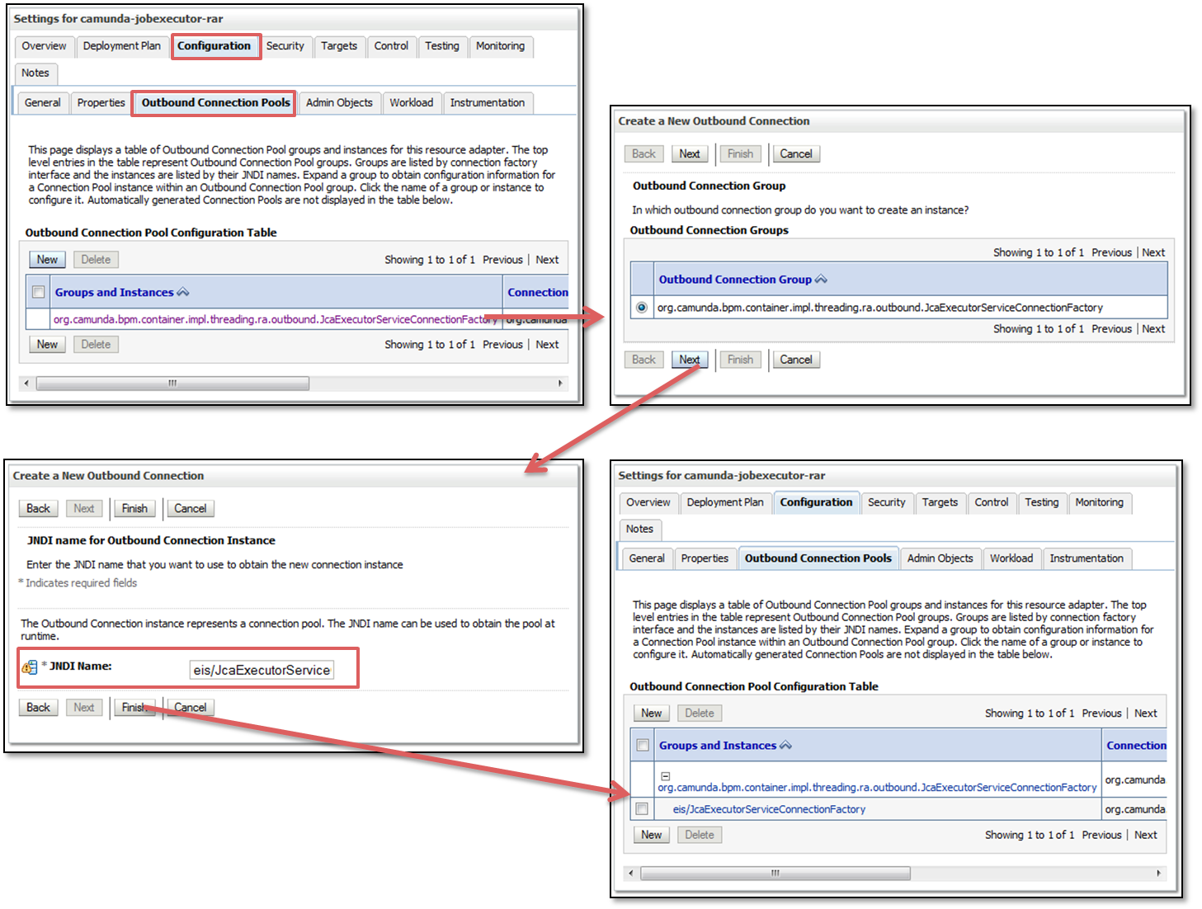The image size is (1202, 909).
Task: Click Previous above the Outbound Connection Group header
Action: (1111, 252)
